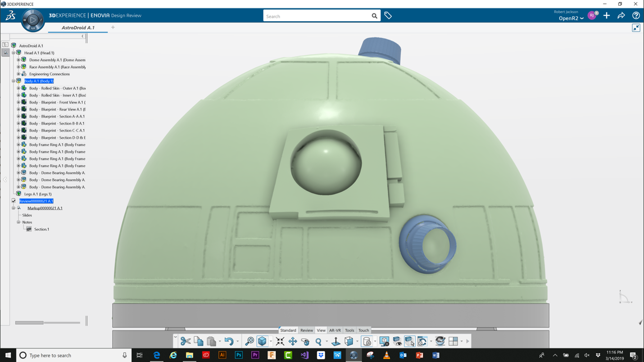Image resolution: width=644 pixels, height=362 pixels.
Task: Open the AR-VR tab
Action: pos(335,330)
